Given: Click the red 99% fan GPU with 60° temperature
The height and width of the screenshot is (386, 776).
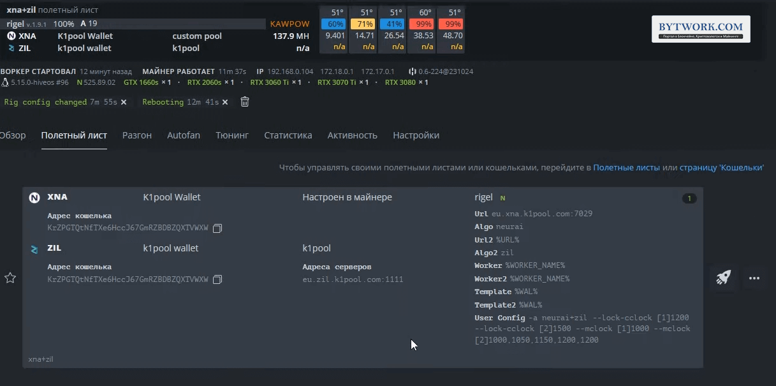Looking at the screenshot, I should [423, 24].
